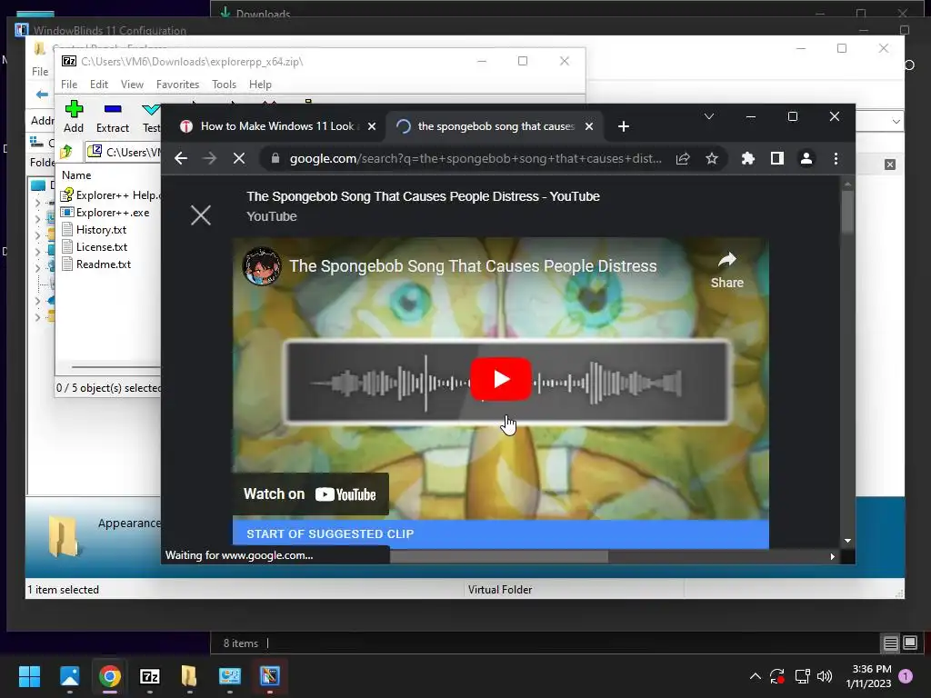The height and width of the screenshot is (698, 931).
Task: Open Chrome profile menu
Action: (x=806, y=158)
